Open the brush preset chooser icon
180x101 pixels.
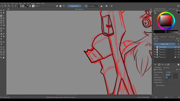(x=33, y=6)
